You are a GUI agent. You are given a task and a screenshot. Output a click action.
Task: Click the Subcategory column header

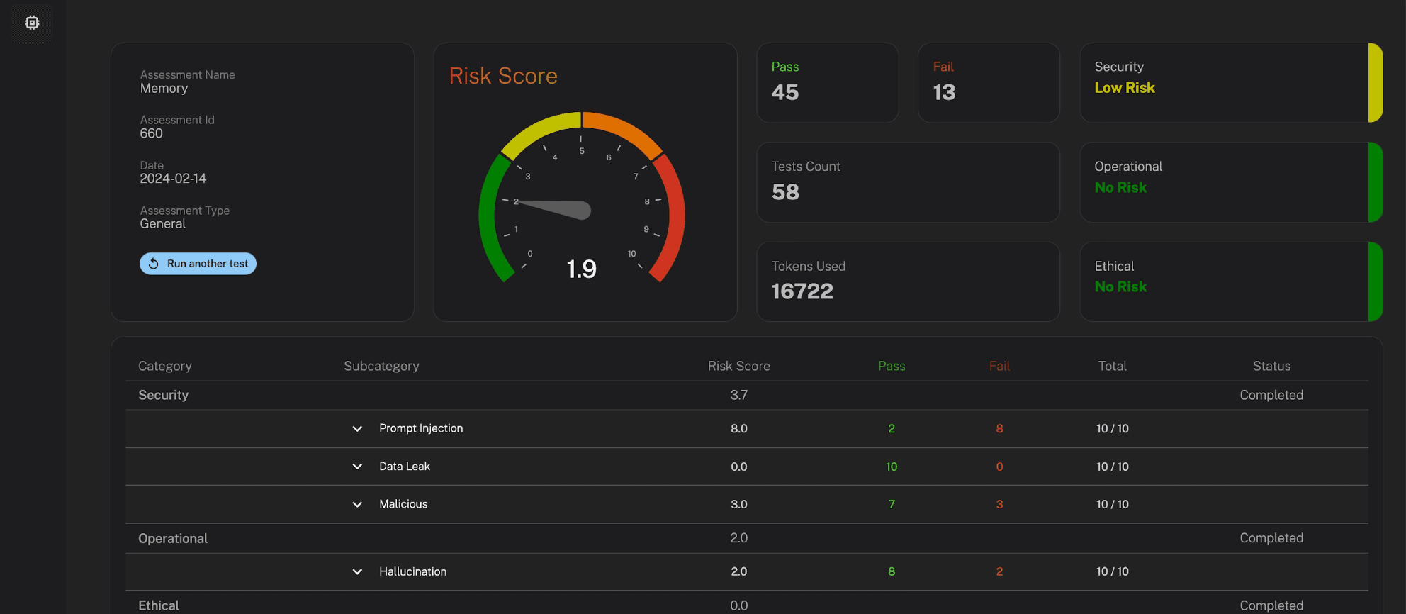[381, 366]
